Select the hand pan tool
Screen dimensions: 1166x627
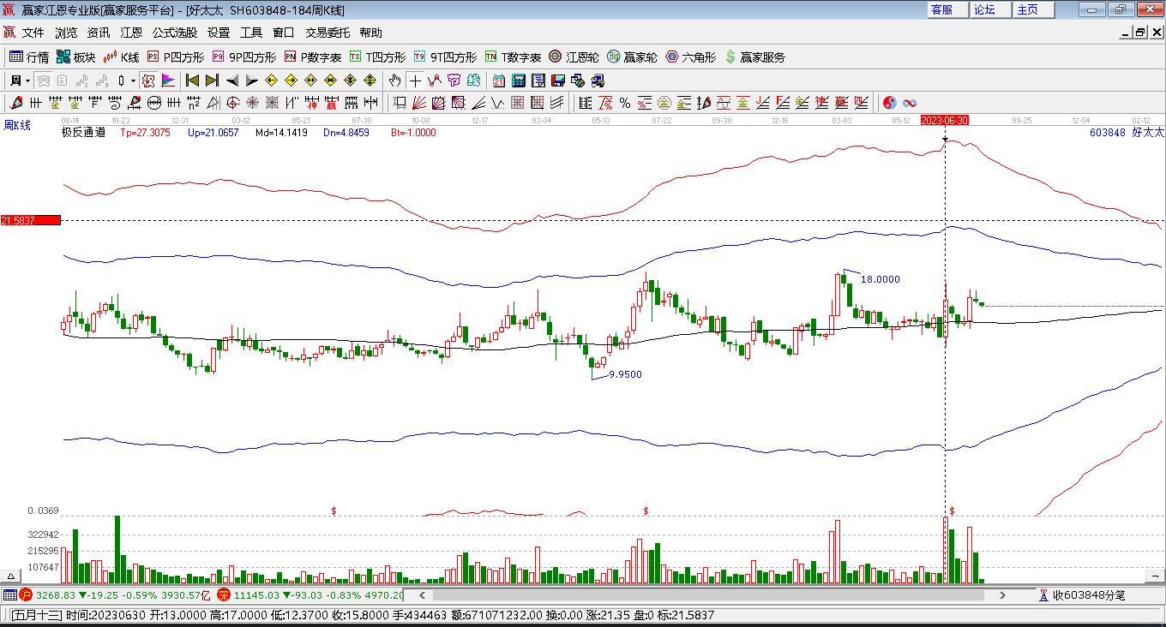click(394, 81)
